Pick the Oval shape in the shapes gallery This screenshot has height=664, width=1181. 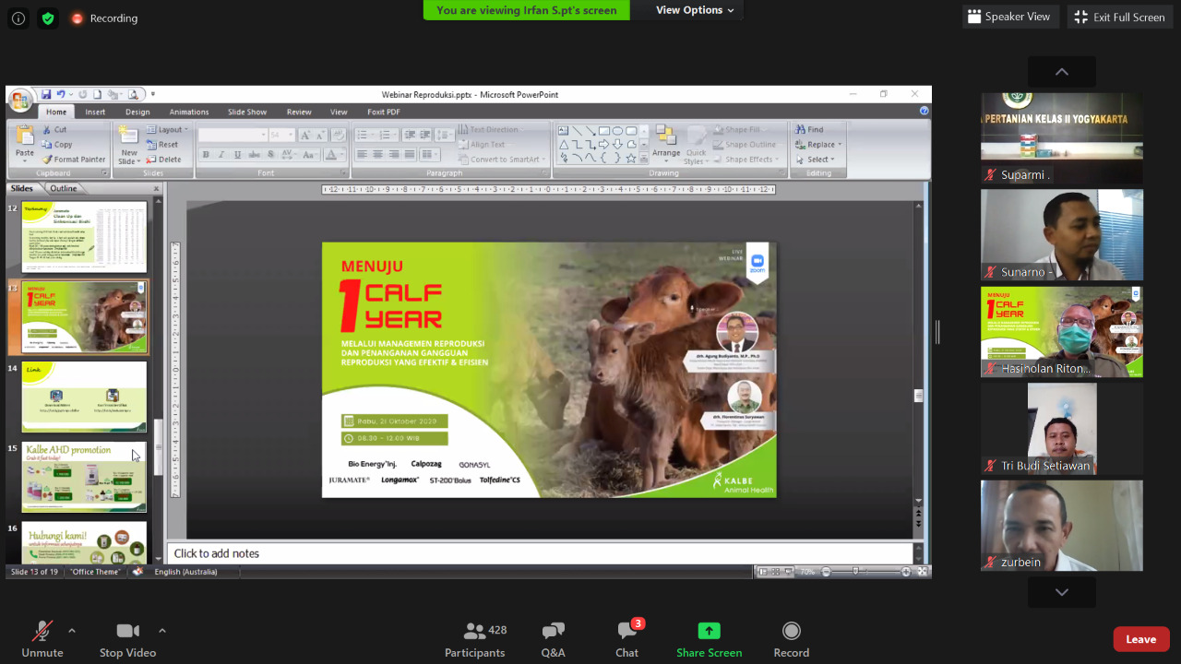pyautogui.click(x=618, y=131)
